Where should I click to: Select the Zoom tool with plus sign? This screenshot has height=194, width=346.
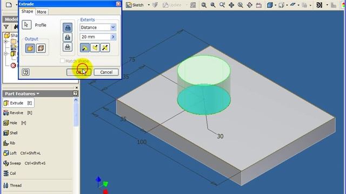pyautogui.click(x=222, y=5)
